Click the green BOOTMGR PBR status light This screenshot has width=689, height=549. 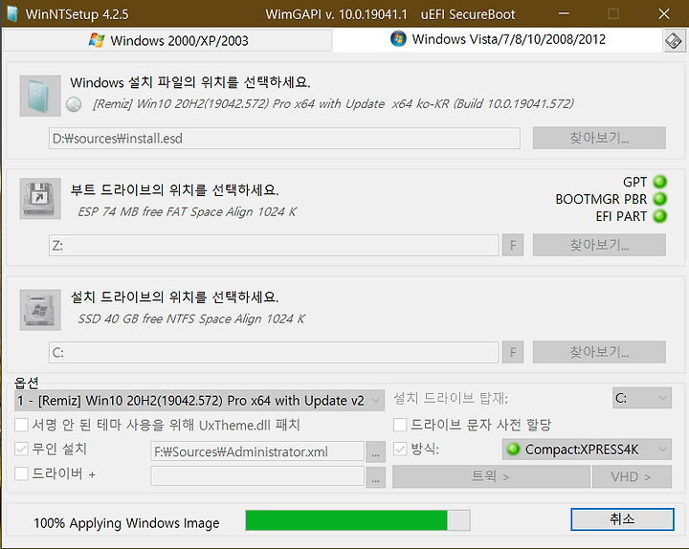click(x=660, y=199)
